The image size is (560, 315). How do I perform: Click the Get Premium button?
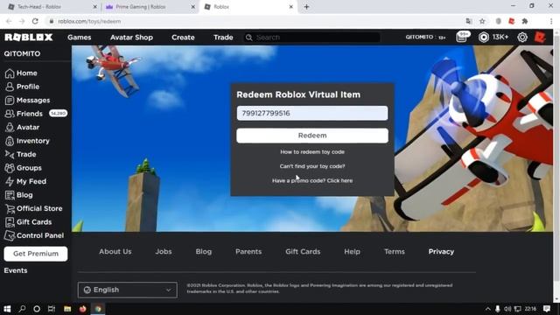(36, 254)
